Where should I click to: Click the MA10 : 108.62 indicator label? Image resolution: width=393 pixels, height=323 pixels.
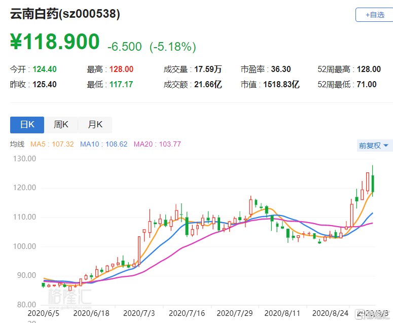pos(104,144)
